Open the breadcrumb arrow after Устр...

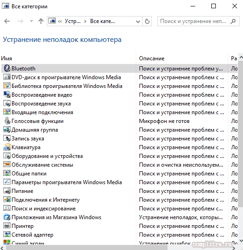[85, 21]
